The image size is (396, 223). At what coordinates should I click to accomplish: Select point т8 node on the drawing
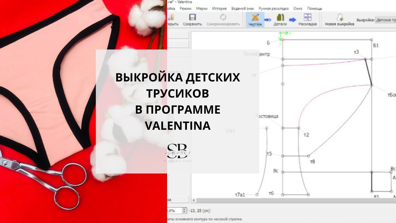(309, 156)
